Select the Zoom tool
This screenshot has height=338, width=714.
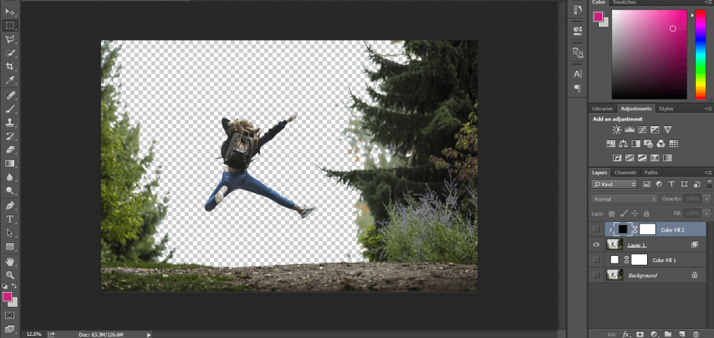click(x=10, y=275)
